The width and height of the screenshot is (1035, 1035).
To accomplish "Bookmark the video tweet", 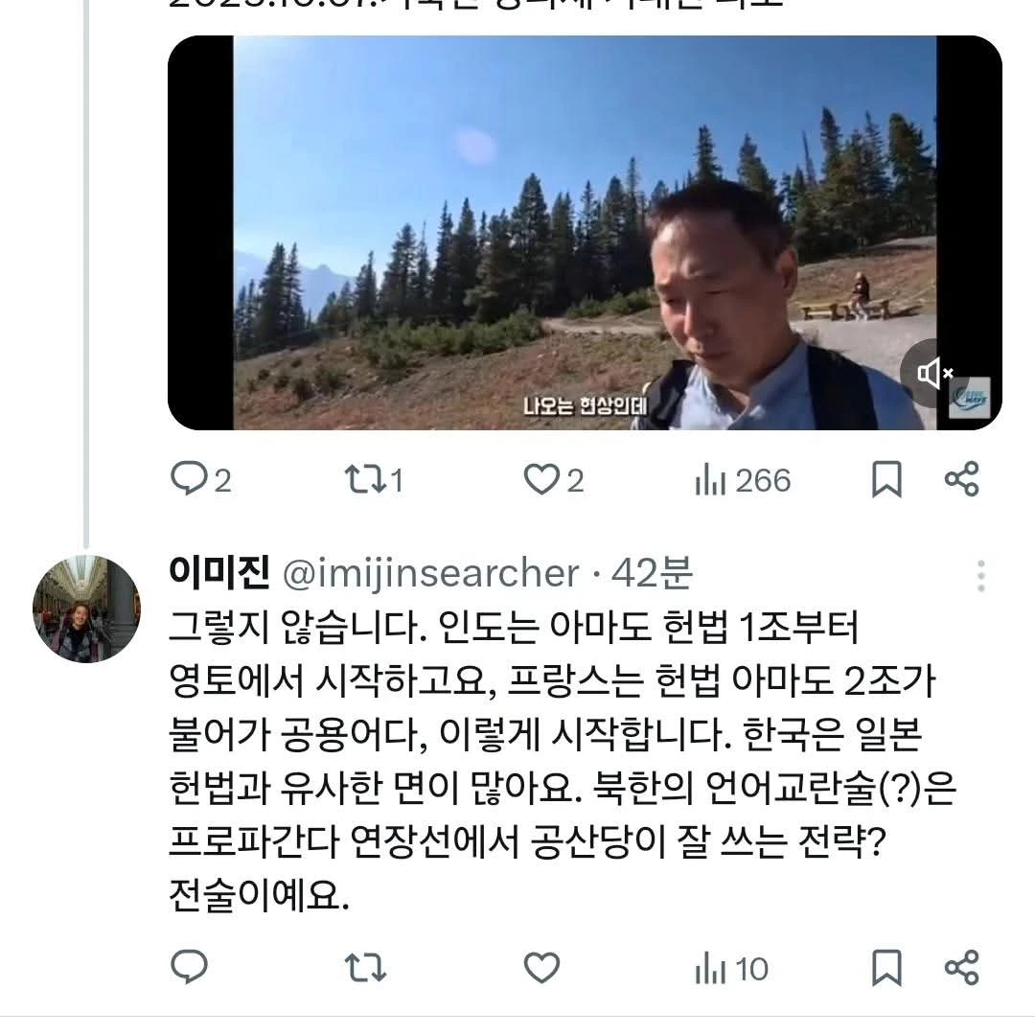I will point(886,479).
